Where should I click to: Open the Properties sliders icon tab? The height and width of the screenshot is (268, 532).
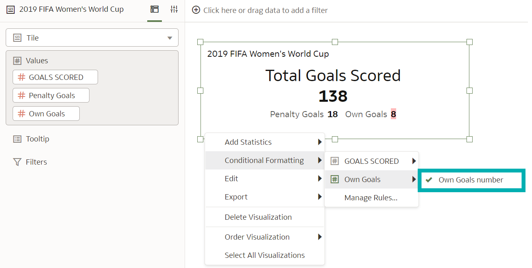coord(174,9)
